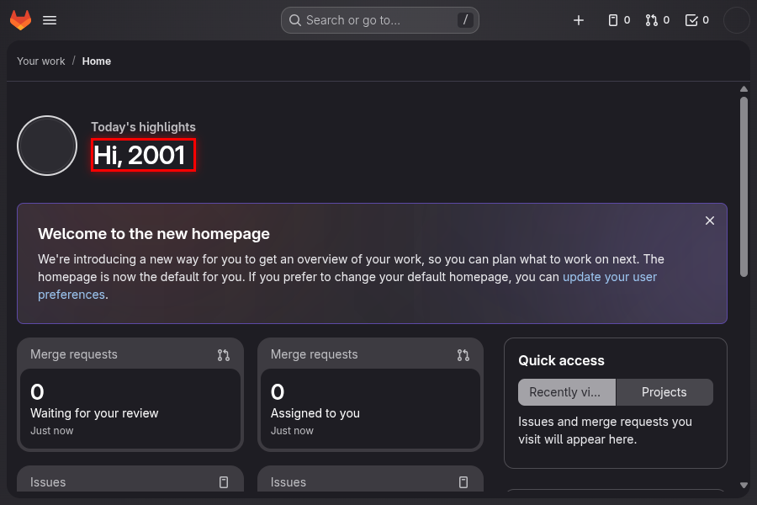Follow the update your user preferences link

point(610,278)
